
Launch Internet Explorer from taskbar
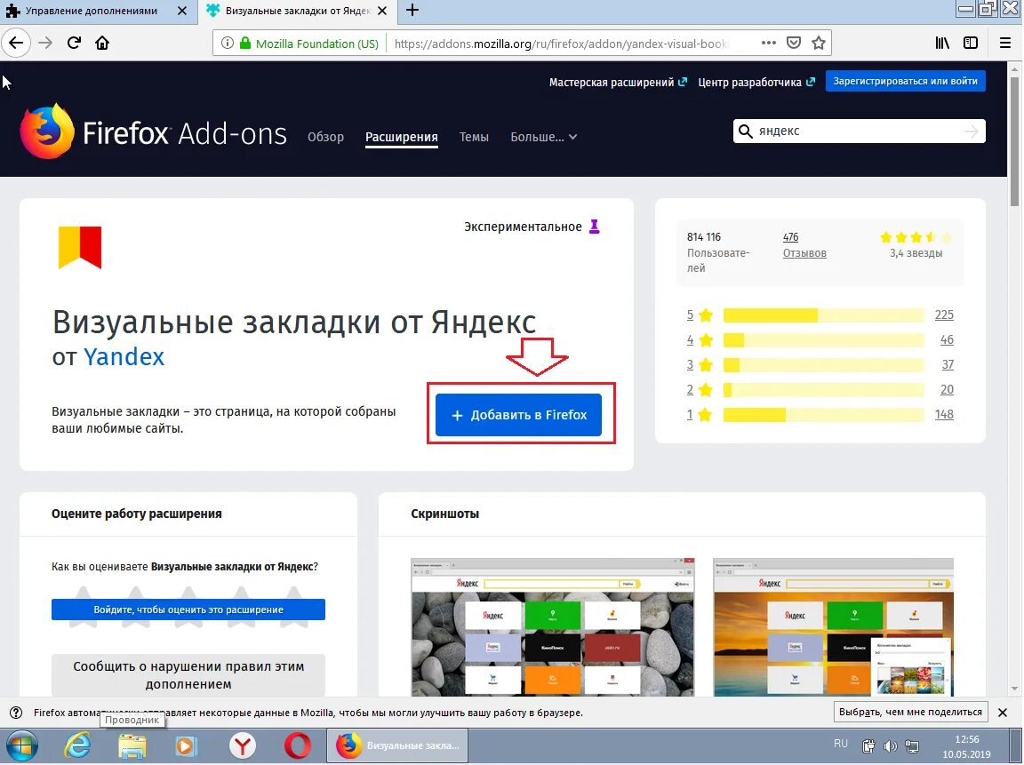coord(77,746)
